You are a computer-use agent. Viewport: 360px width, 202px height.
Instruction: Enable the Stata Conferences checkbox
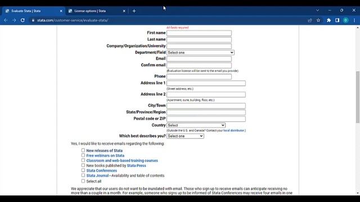[x=83, y=170]
